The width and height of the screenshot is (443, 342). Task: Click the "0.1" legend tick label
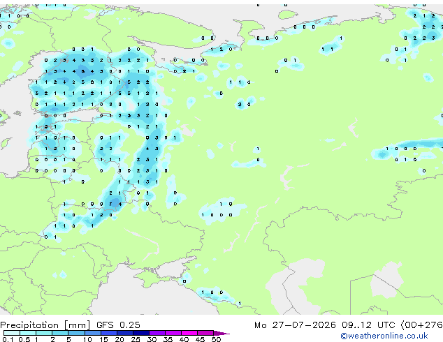8,339
